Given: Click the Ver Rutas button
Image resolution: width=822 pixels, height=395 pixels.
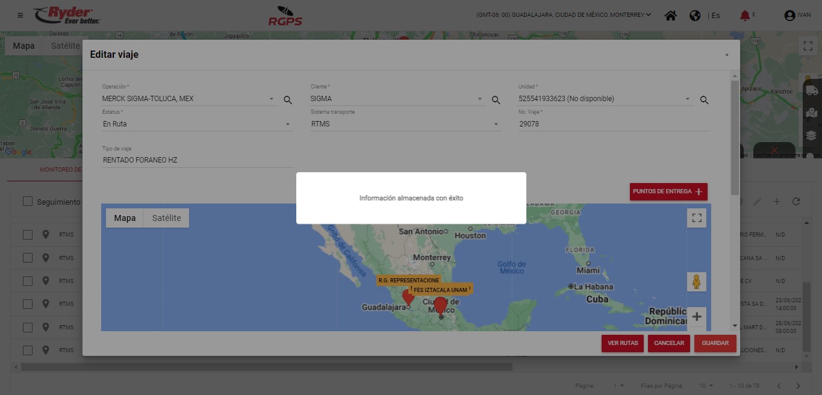Looking at the screenshot, I should [x=622, y=343].
